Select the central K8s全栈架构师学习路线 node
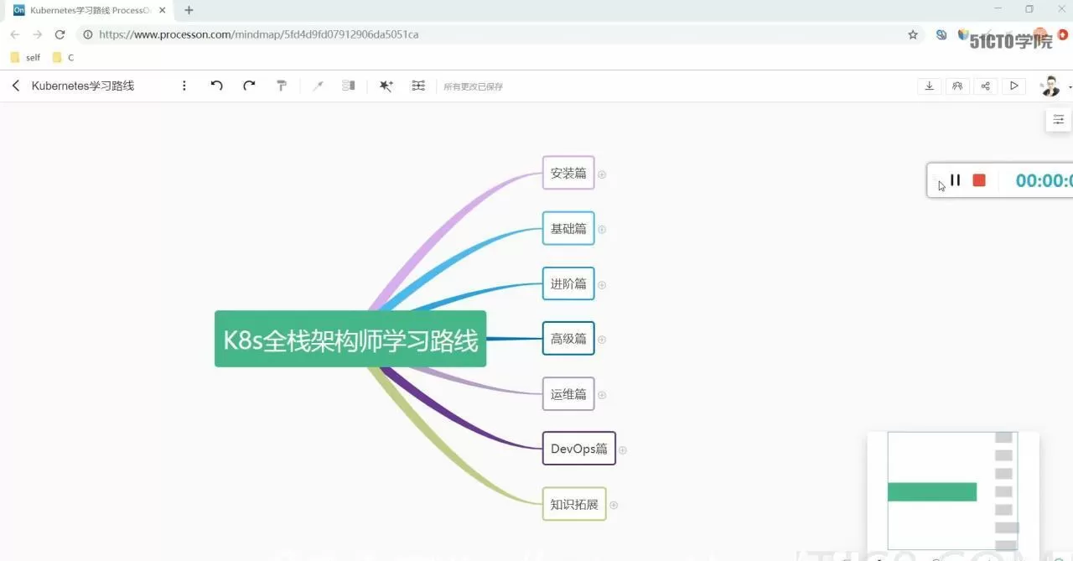The height and width of the screenshot is (561, 1073). click(x=350, y=340)
